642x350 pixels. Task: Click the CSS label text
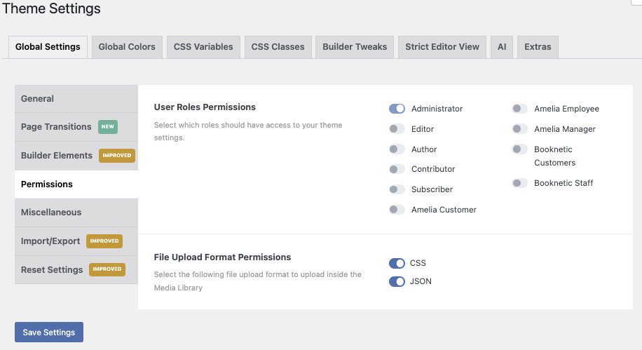[418, 263]
